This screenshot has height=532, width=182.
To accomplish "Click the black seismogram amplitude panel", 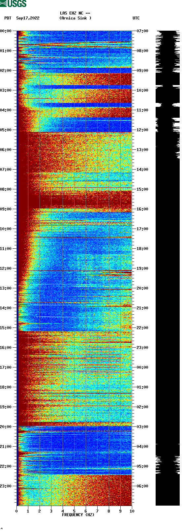I will tap(167, 268).
